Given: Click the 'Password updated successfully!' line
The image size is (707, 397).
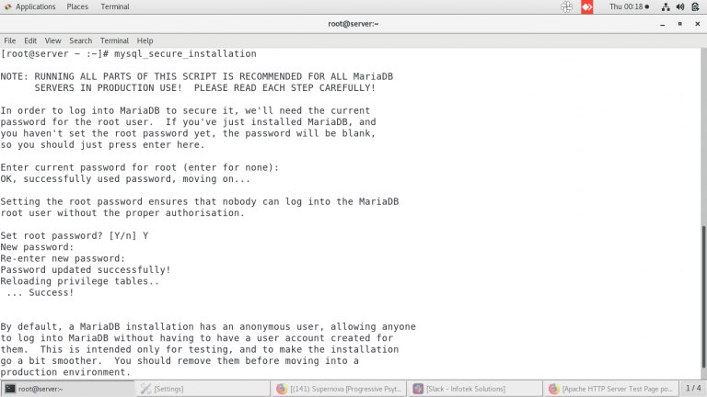Looking at the screenshot, I should pos(86,270).
